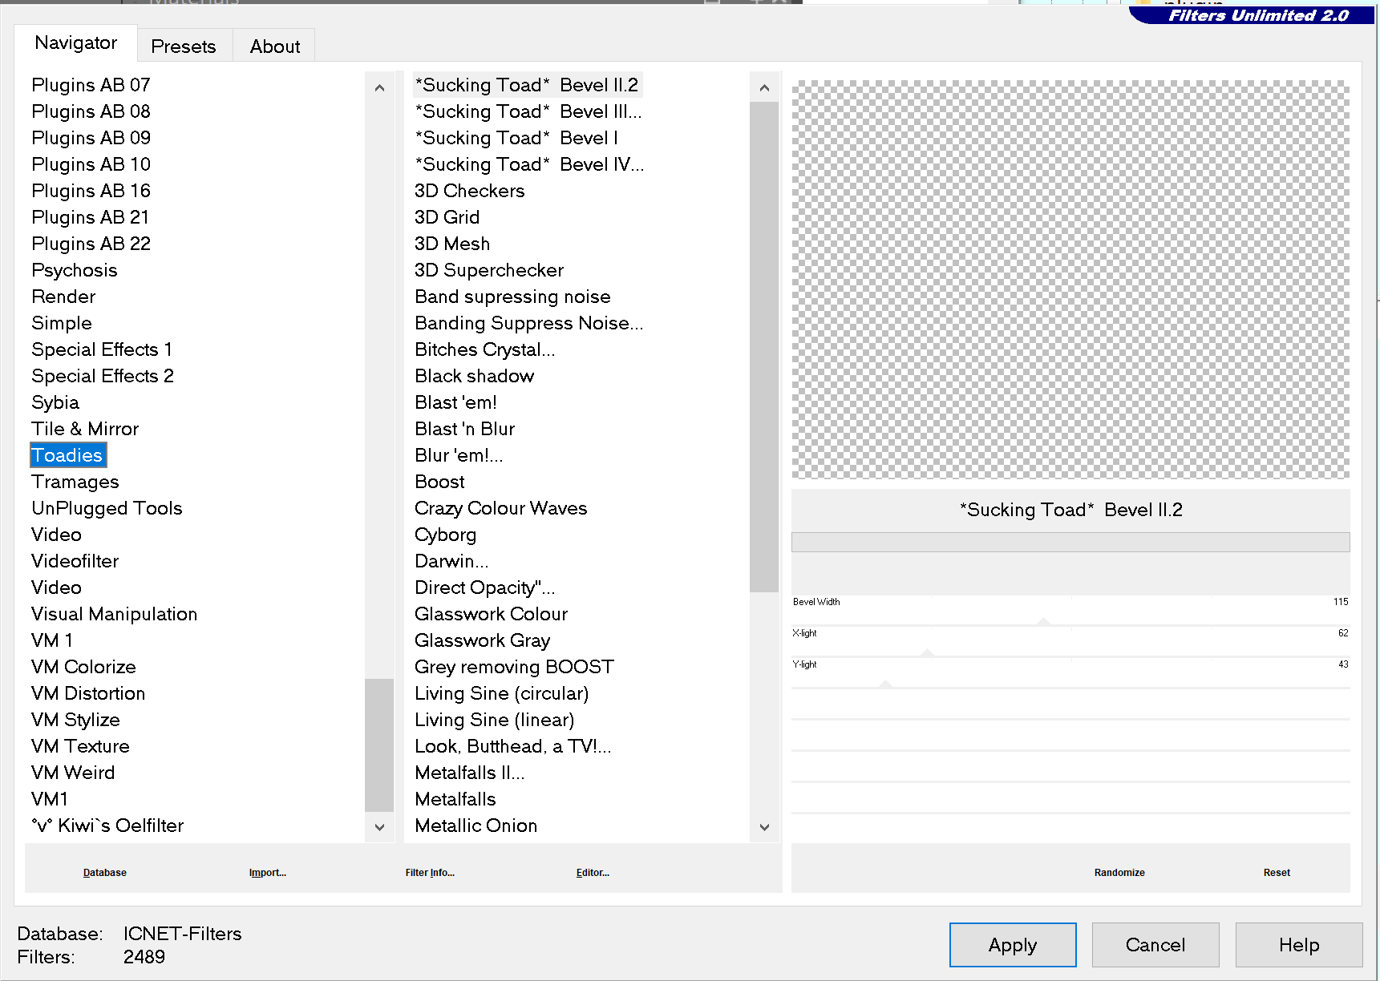The image size is (1380, 981).
Task: Adjust the Bevel Width slider
Action: pyautogui.click(x=1042, y=622)
